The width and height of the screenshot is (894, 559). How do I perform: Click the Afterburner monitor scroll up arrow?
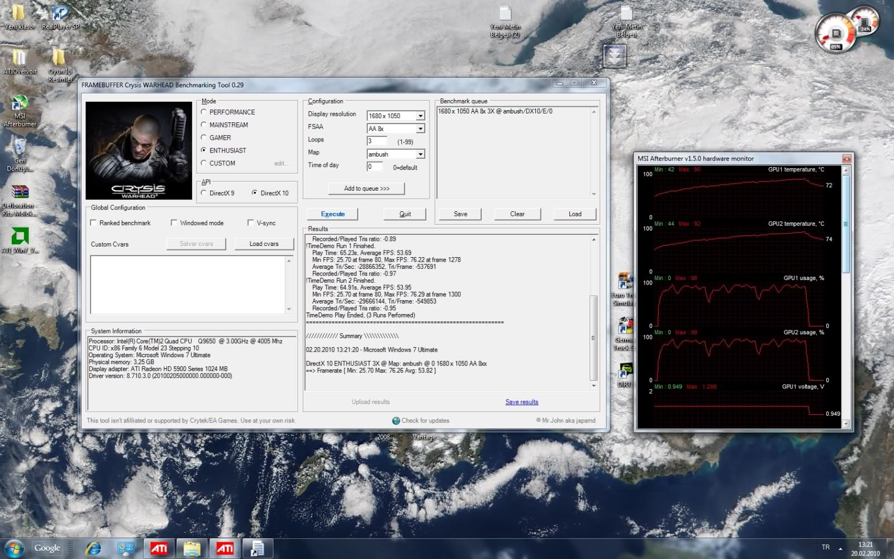point(845,170)
